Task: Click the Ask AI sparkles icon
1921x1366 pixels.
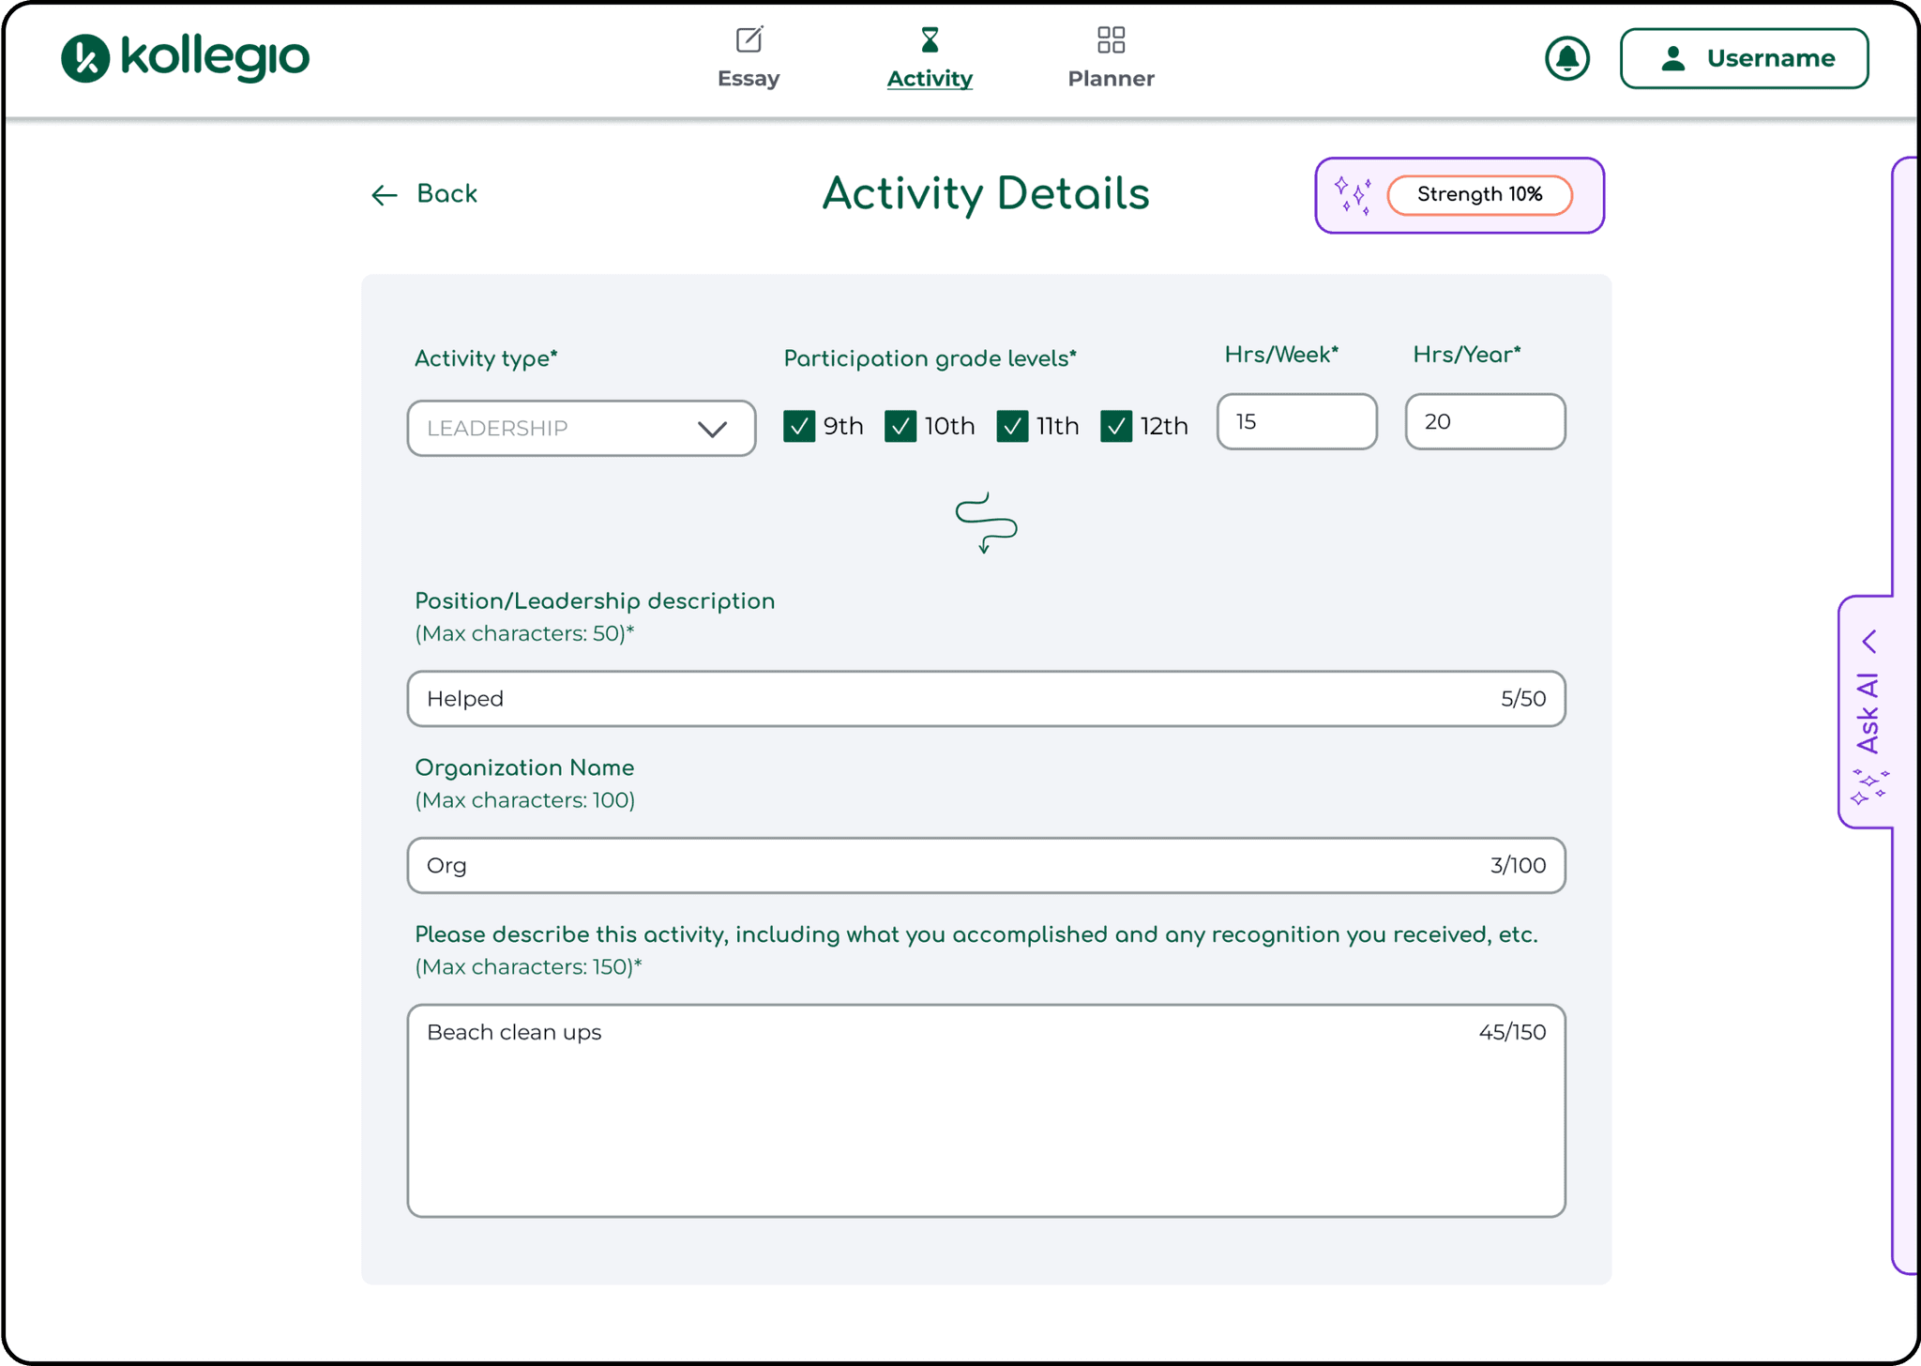Action: [x=1868, y=786]
